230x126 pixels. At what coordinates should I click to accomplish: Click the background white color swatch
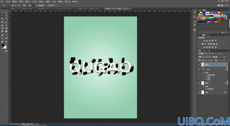5,47
